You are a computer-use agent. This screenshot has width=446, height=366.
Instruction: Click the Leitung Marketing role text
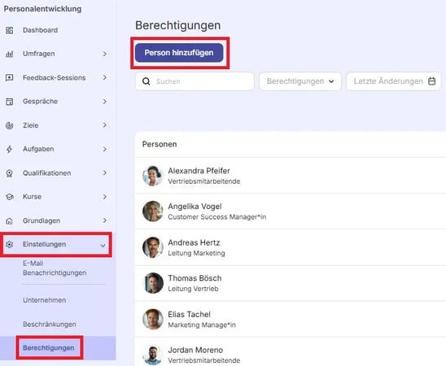[x=196, y=253]
